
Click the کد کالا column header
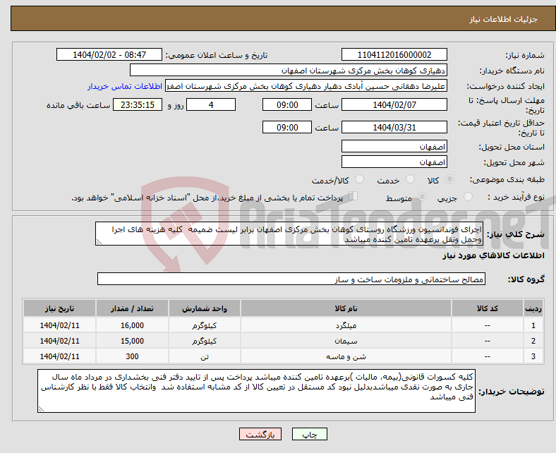[x=488, y=308]
